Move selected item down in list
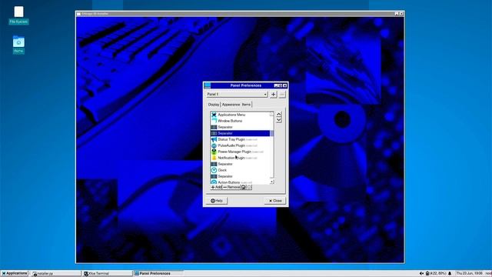 [278, 120]
